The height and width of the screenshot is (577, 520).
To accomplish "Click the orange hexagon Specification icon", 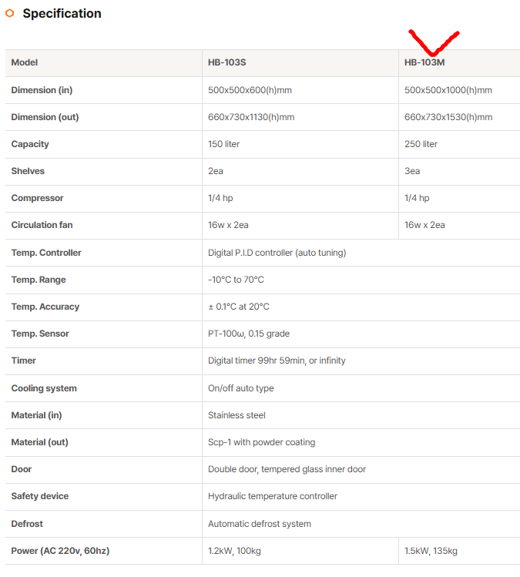I will point(10,13).
